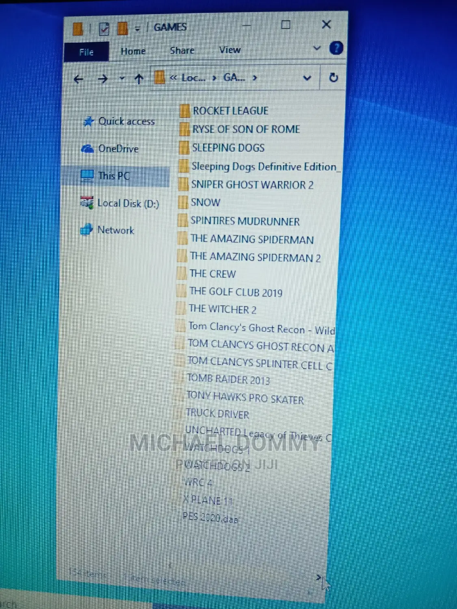Select the SNIPER GHOST WARRIOR 2 folder icon

coord(183,184)
